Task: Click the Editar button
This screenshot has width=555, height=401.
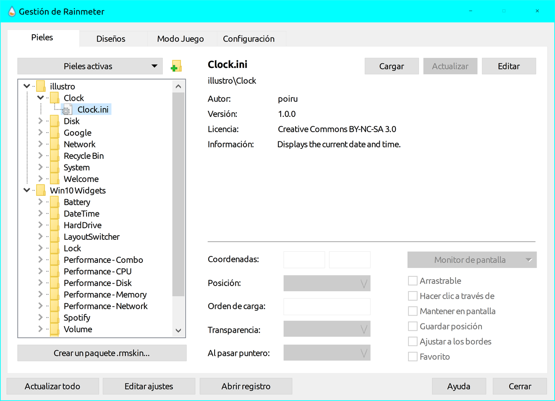Action: coord(509,66)
